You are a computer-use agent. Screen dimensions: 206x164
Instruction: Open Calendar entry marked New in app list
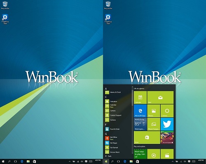111,106
